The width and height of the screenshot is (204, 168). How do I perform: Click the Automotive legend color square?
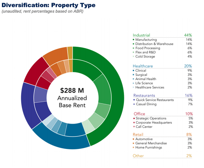tap(134, 139)
